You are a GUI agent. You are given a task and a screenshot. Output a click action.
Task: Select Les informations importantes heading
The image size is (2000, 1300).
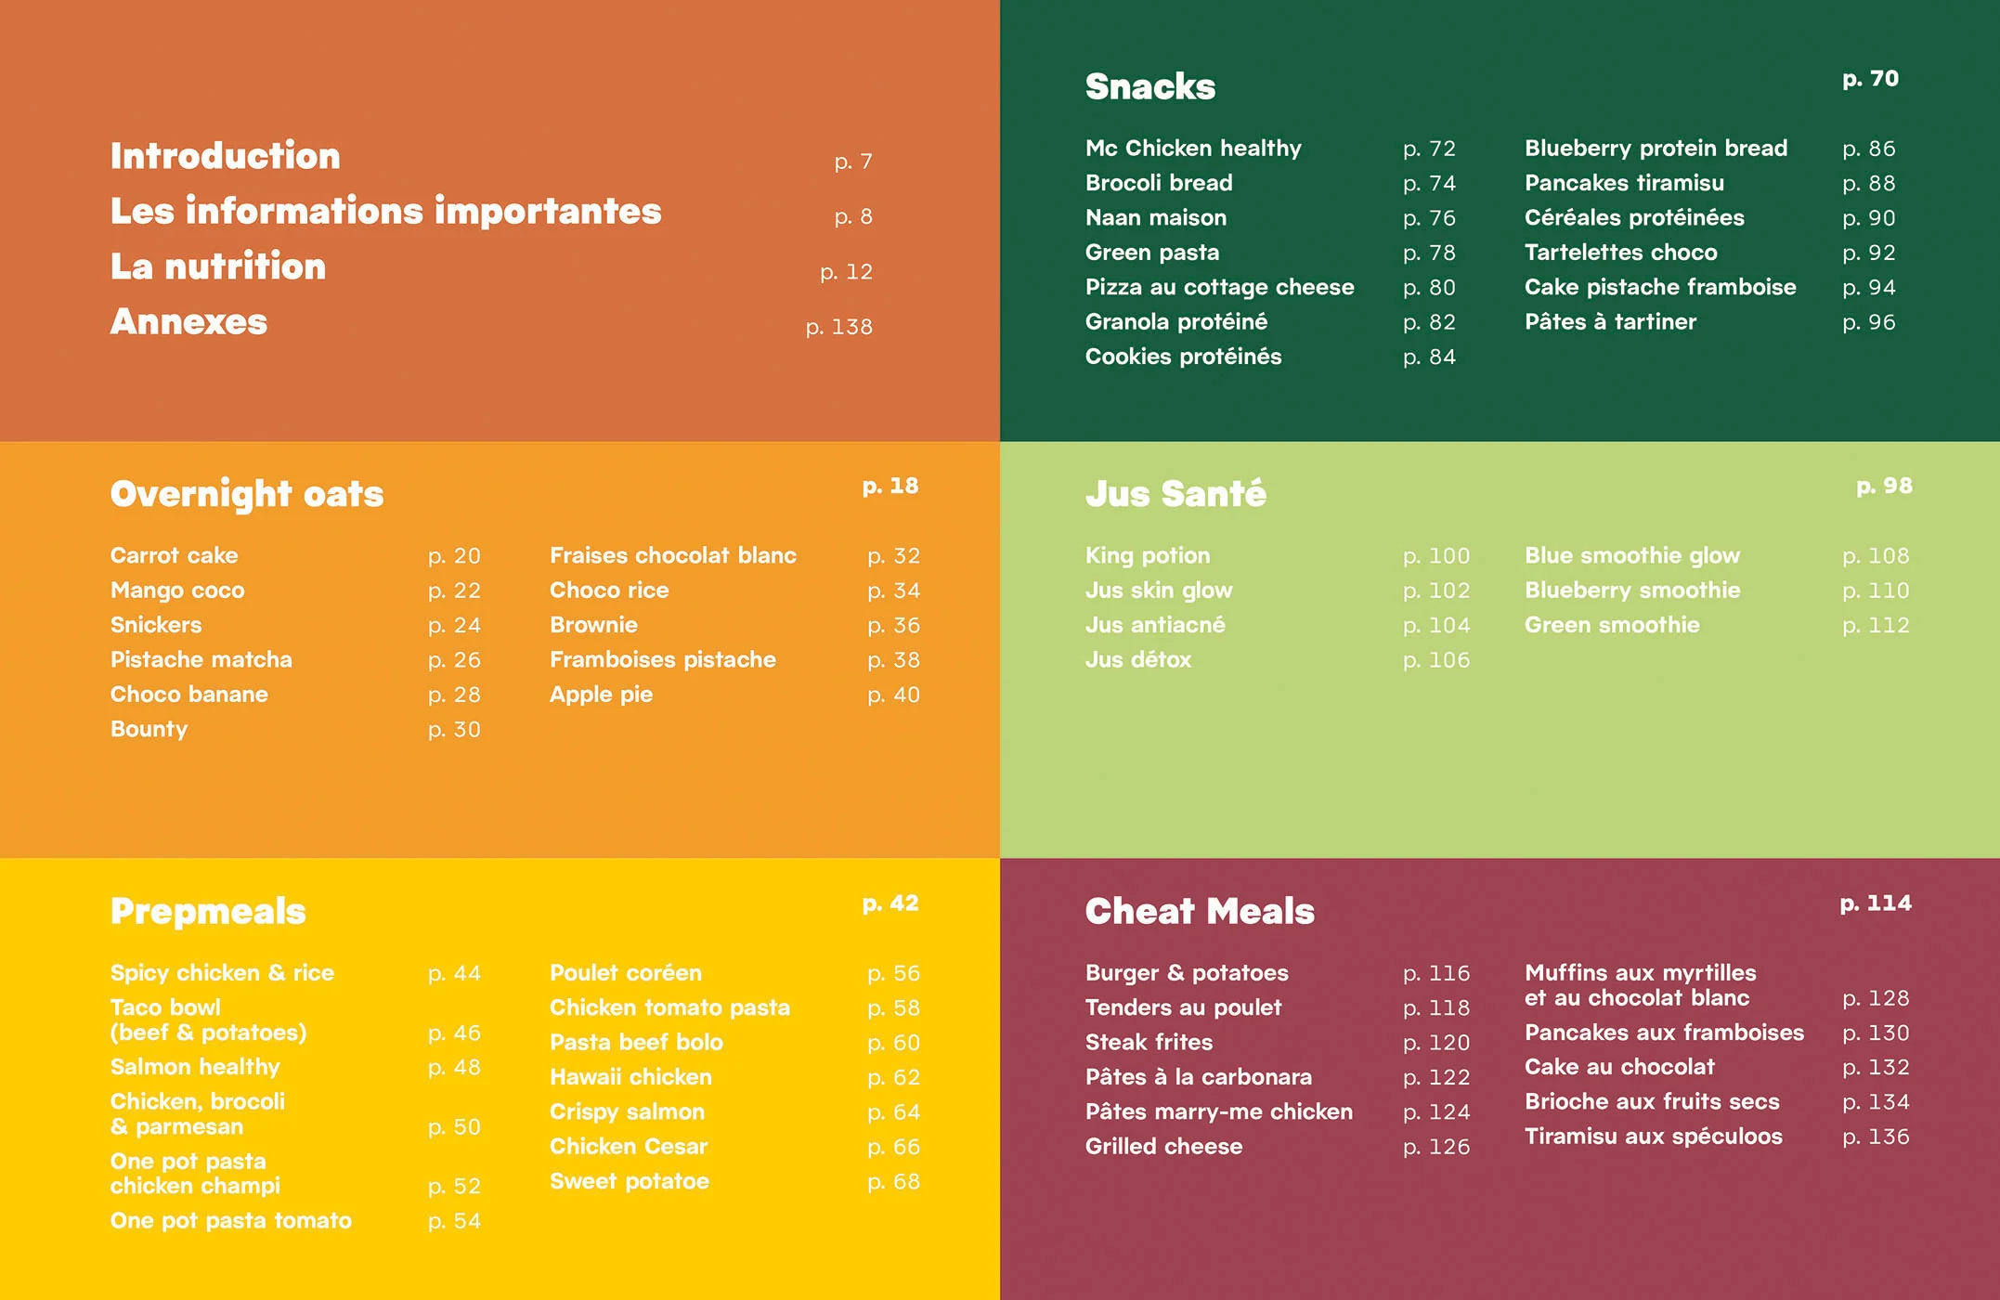tap(385, 212)
